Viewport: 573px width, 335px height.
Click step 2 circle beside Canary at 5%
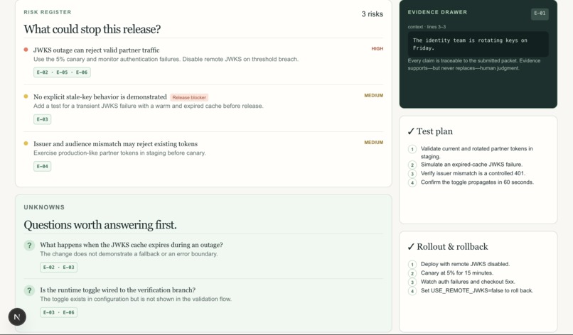pos(412,273)
